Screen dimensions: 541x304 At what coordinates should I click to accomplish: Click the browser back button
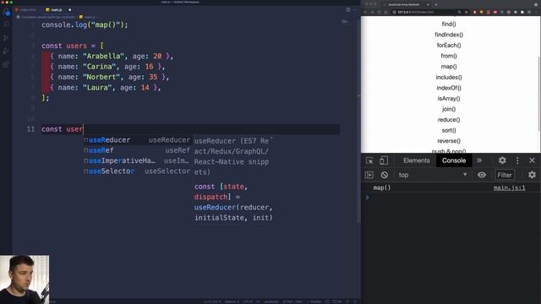[x=366, y=12]
